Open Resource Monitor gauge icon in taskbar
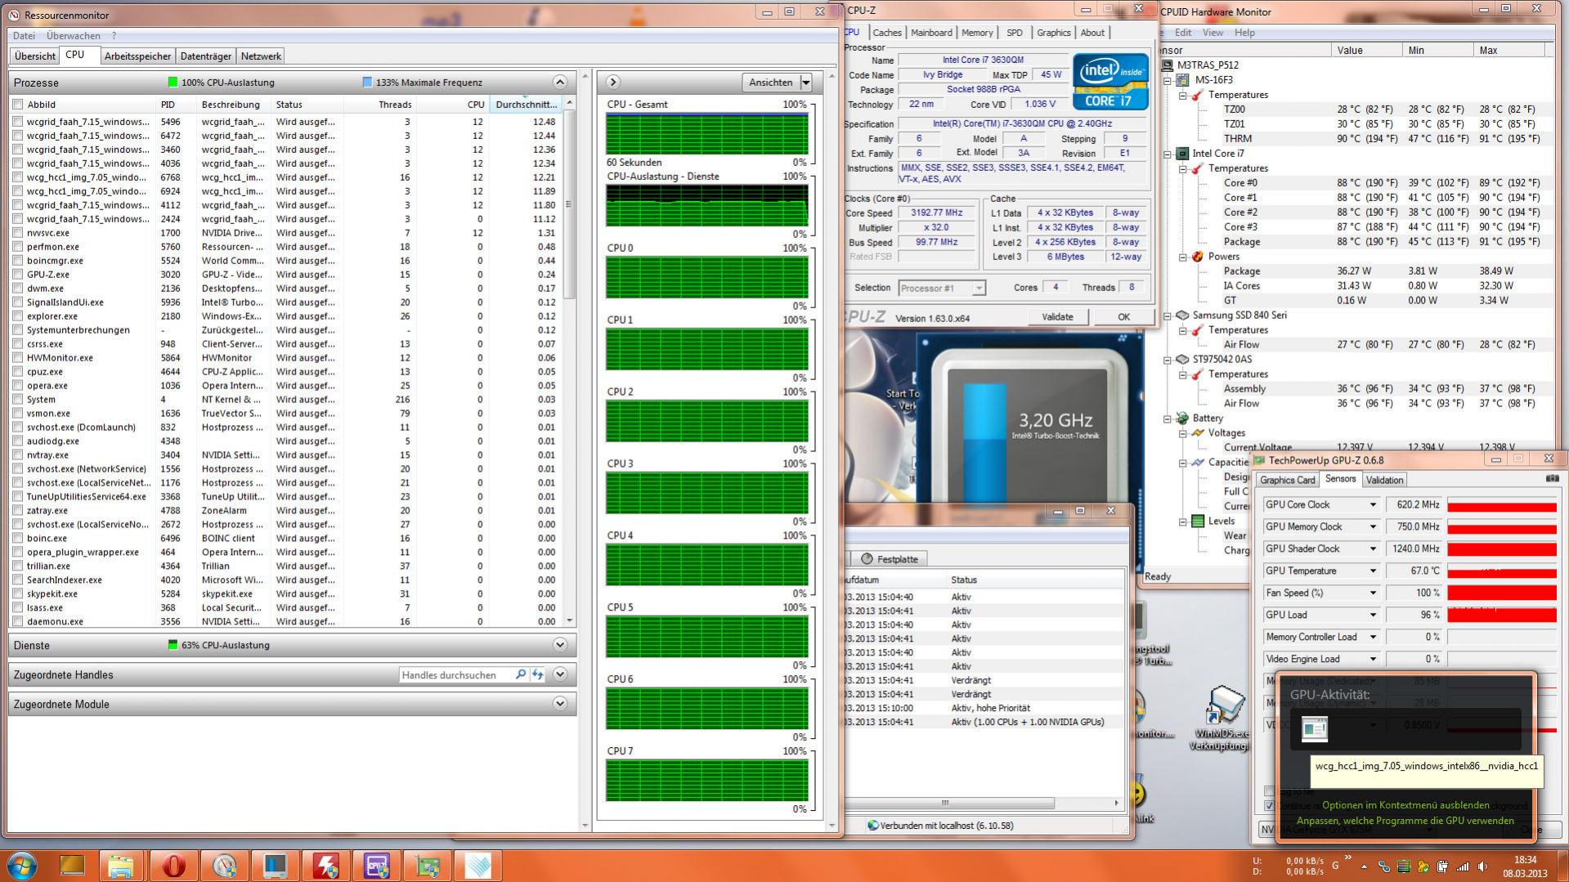 [225, 866]
